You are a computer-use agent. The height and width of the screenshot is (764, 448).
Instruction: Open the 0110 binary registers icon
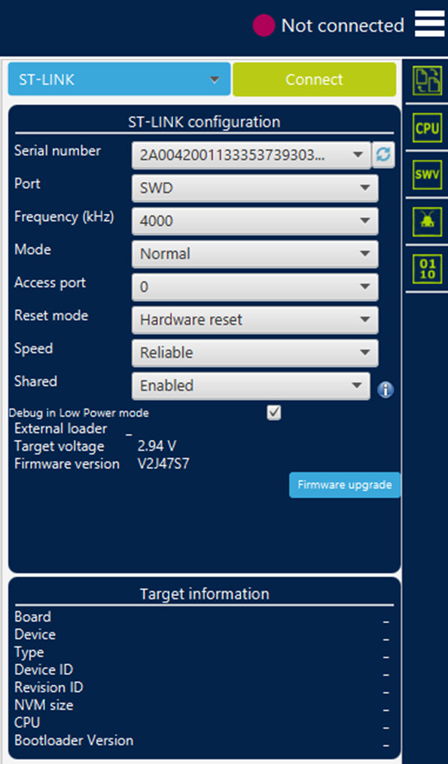(x=427, y=268)
